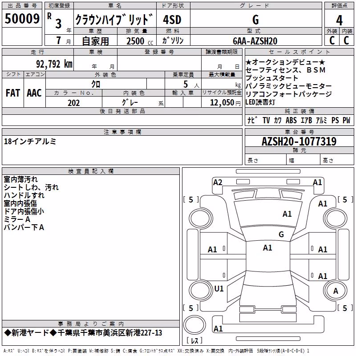Viewport: 356px width, 356px height.
Task: Click vehicle history 自家用
Action: pyautogui.click(x=95, y=41)
